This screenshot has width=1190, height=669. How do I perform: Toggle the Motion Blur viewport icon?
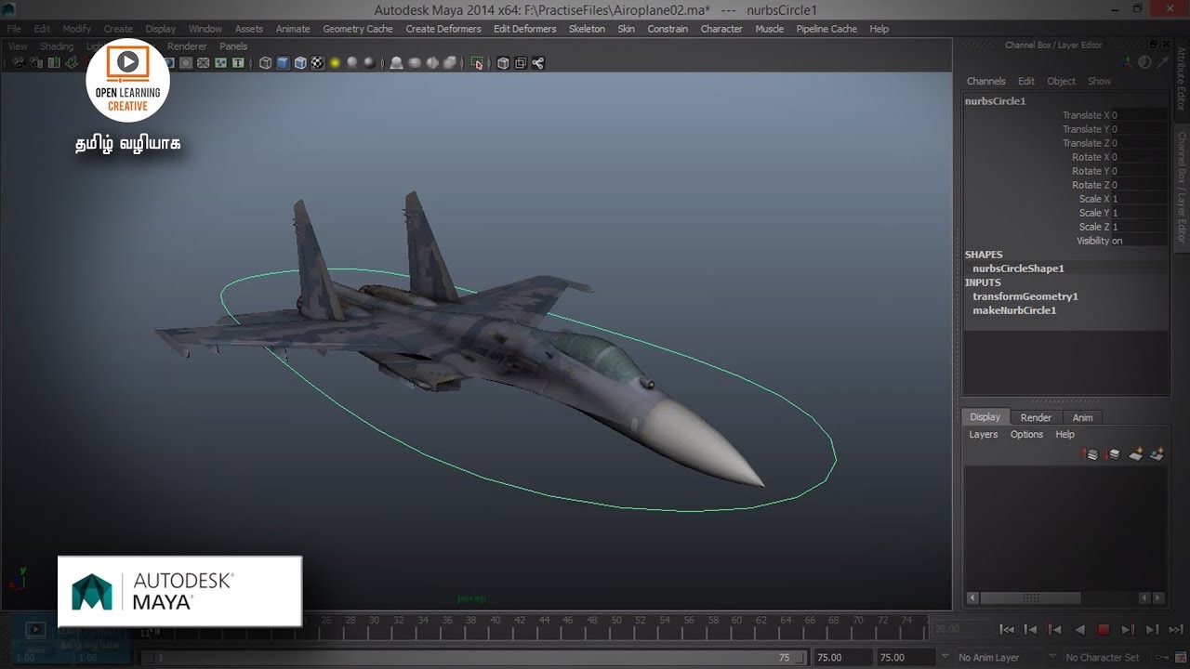(415, 63)
